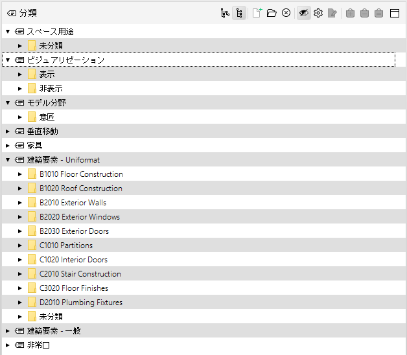Select B1020 Roof Construction label
This screenshot has width=407, height=355.
(81, 189)
